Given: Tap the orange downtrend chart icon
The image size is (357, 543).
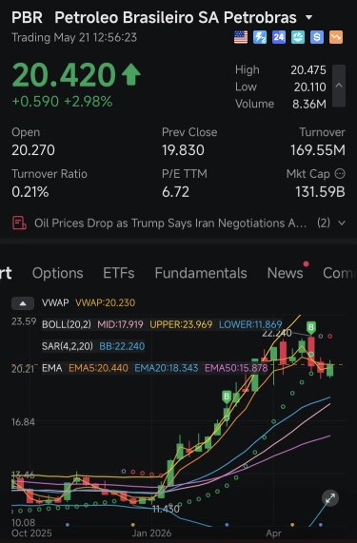Looking at the screenshot, I should 336,37.
